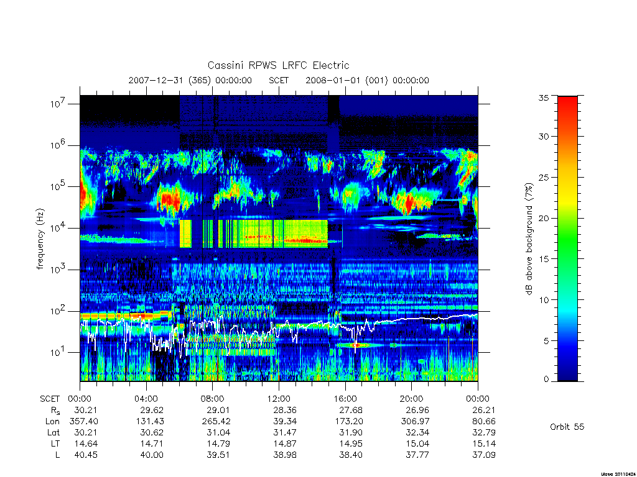
Task: Click the 08:00 SCET time tick label
Action: [212, 399]
